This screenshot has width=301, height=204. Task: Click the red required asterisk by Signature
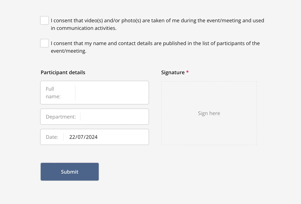(187, 72)
